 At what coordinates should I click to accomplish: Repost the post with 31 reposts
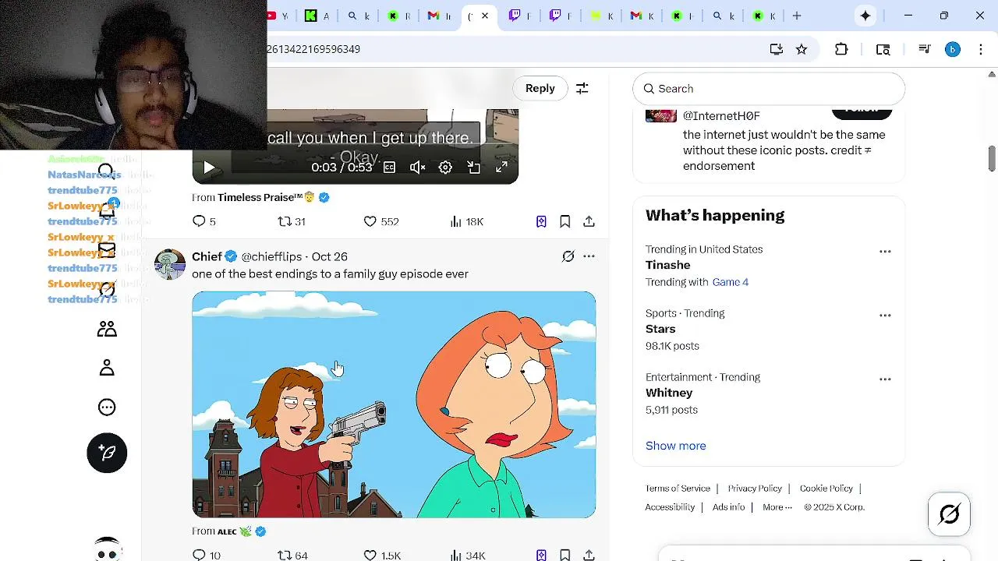(292, 222)
